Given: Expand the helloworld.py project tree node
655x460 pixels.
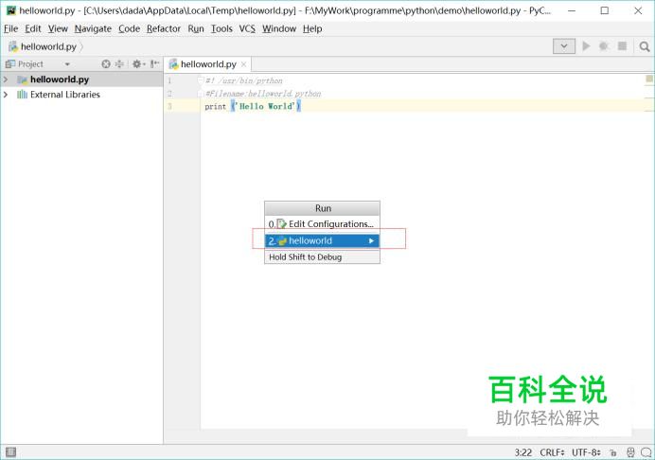Looking at the screenshot, I should pos(6,80).
